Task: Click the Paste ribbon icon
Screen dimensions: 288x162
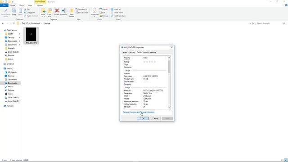Action: [x=20, y=12]
